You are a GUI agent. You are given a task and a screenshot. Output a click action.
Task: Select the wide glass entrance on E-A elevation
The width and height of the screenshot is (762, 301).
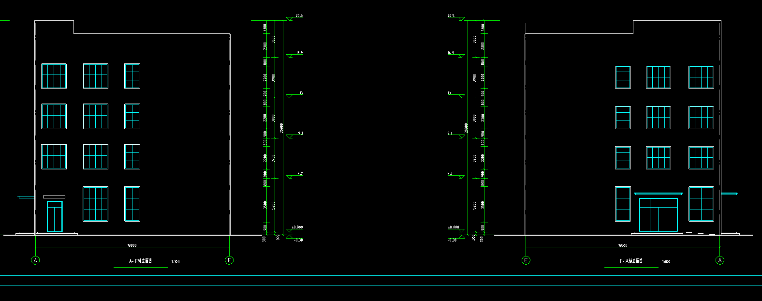[659, 215]
